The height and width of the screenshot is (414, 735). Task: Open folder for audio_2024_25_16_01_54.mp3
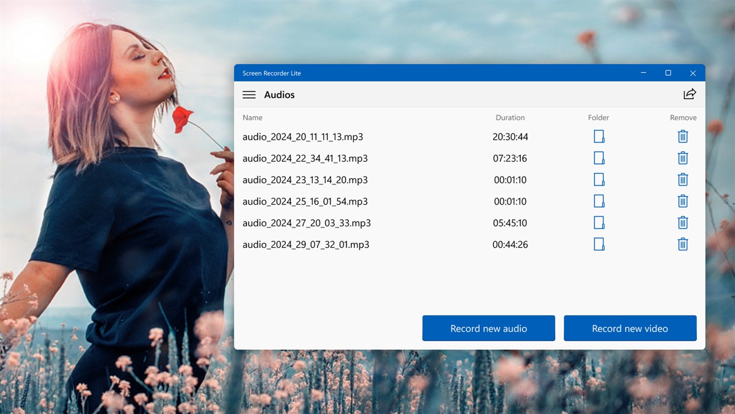click(599, 201)
